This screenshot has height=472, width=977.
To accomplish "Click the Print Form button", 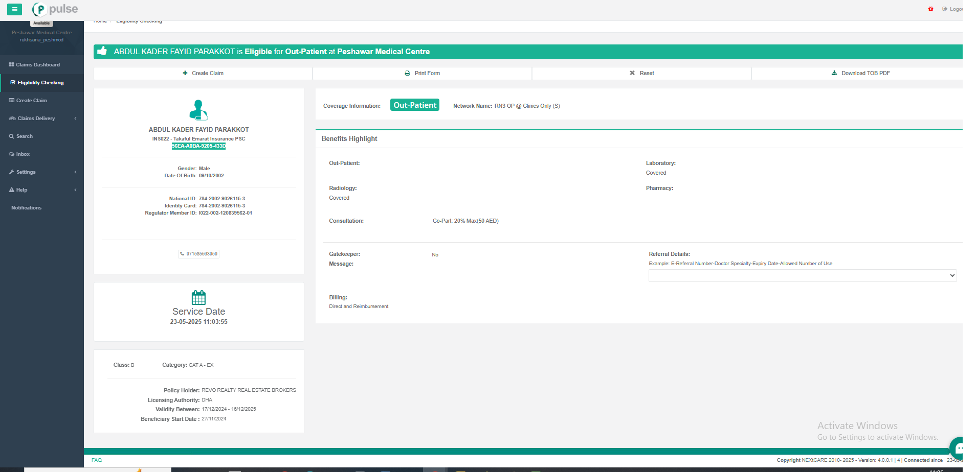I will [x=422, y=74].
